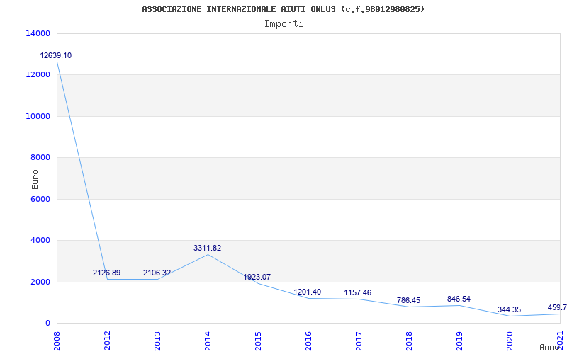Click the 14000 y-axis tick label
567x354 pixels.
pos(37,33)
